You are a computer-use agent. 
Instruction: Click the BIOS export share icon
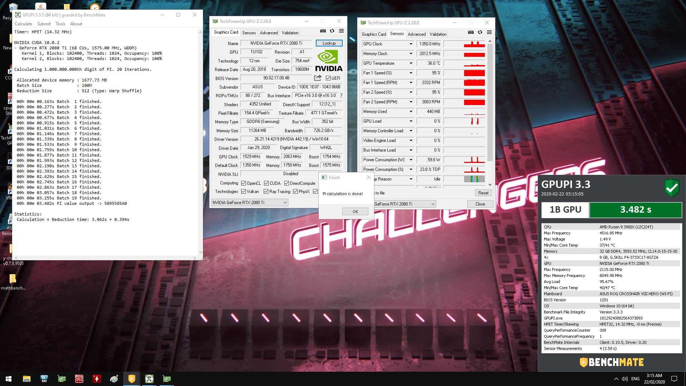tap(318, 78)
